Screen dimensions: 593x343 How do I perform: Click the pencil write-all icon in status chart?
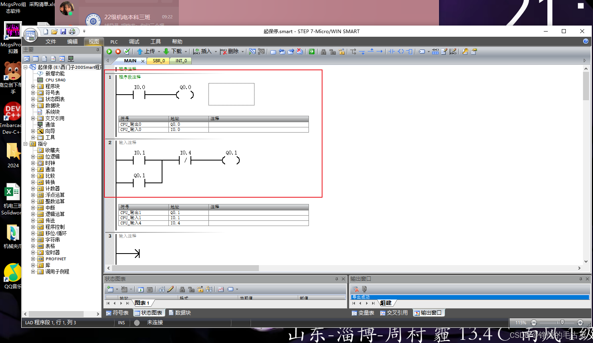tap(170, 289)
